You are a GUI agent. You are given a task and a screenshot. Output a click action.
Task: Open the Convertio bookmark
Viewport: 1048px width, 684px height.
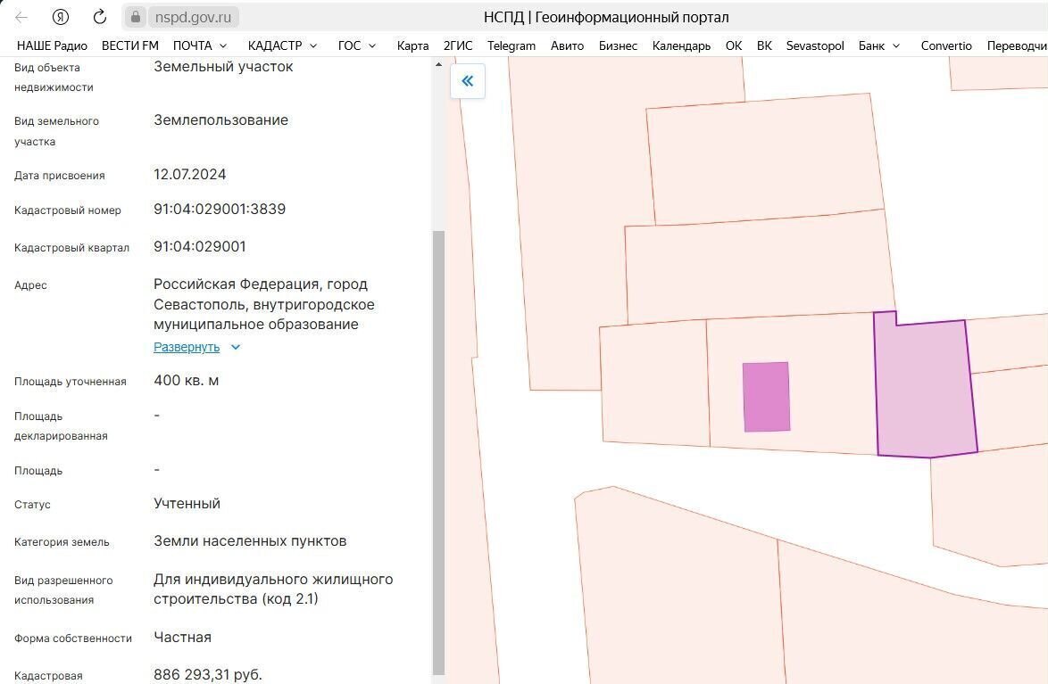coord(945,45)
